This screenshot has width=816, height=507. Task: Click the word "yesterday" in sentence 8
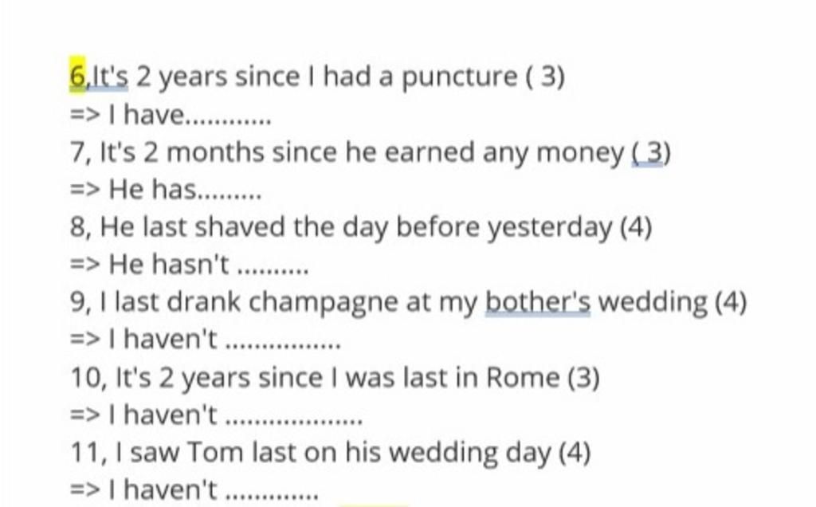tap(550, 229)
